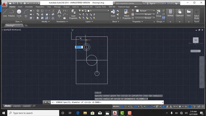
Task: Click the Mirror tool in Modify panel
Action: pyautogui.click(x=42, y=14)
